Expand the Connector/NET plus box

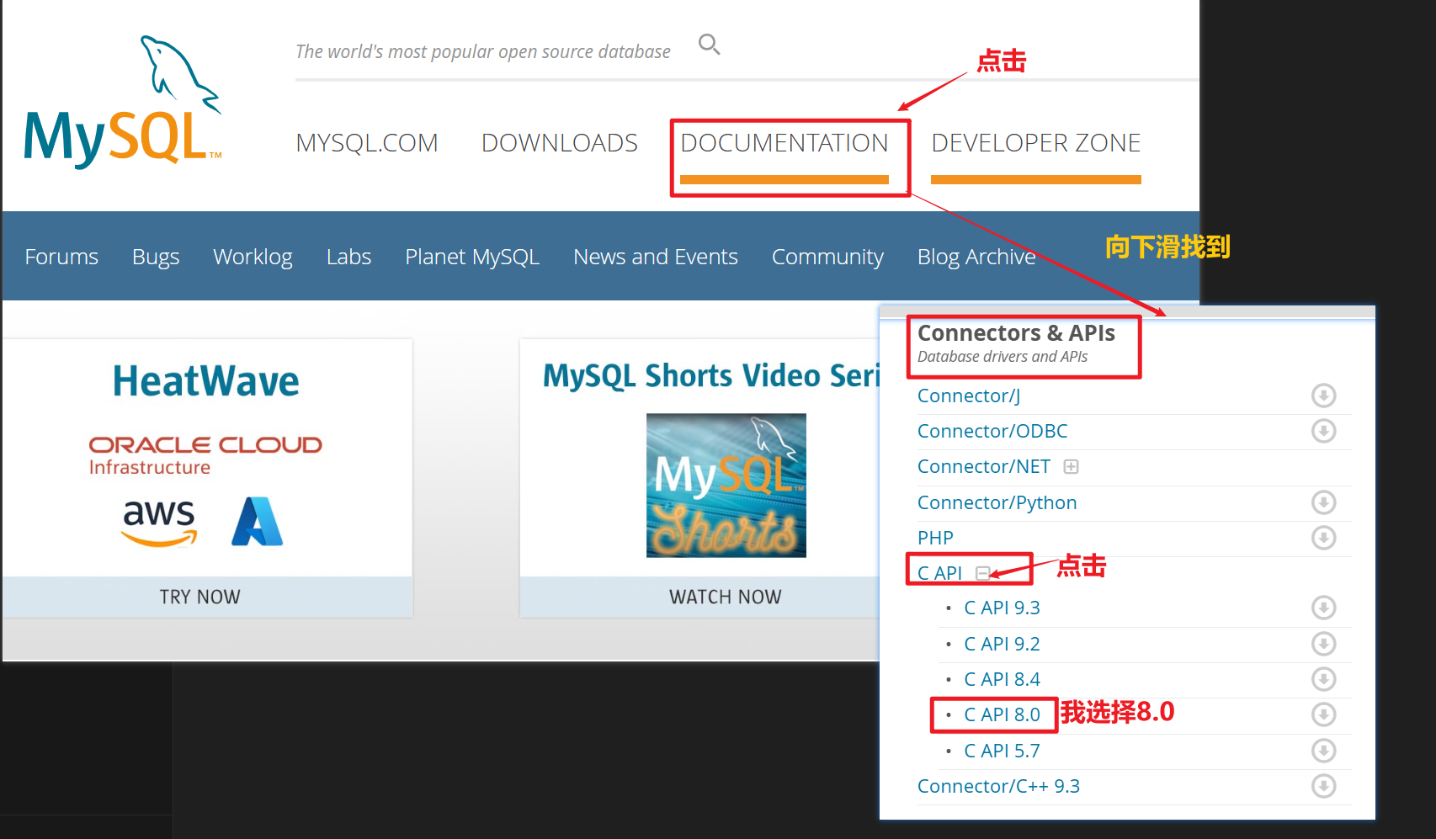pyautogui.click(x=1071, y=466)
